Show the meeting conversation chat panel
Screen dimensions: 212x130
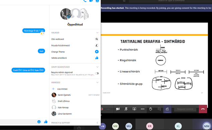(159, 109)
